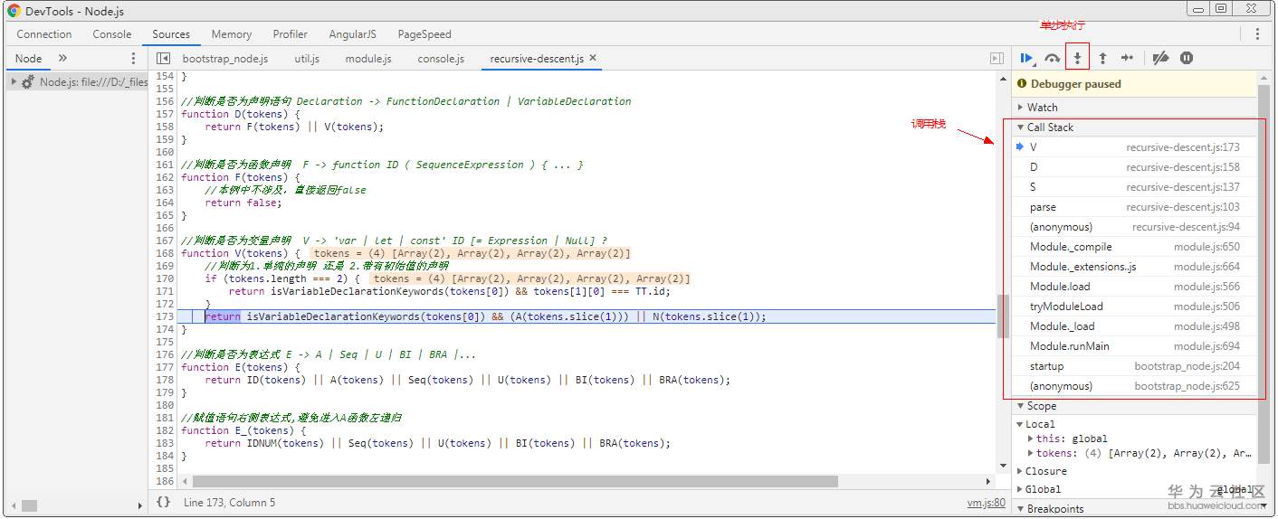Click the code editor horizontal scrollbar thumb
This screenshot has height=519, width=1278.
coord(515,482)
